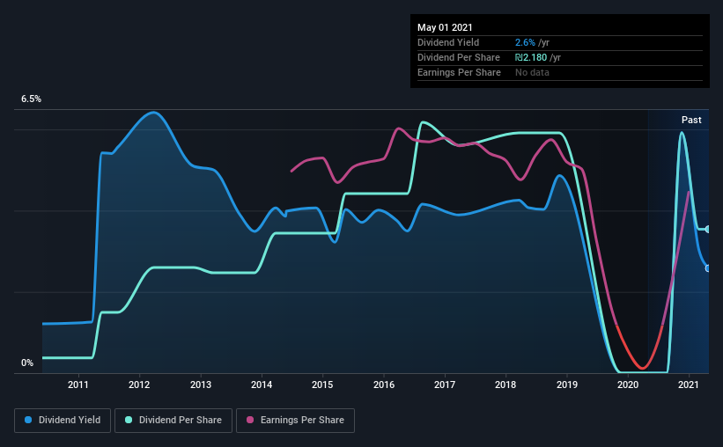Select the 2014 axis label
This screenshot has height=447, width=723.
click(262, 385)
